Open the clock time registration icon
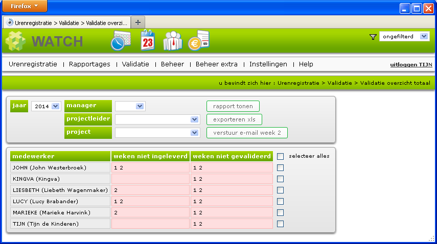This screenshot has height=244, width=437. (x=121, y=41)
